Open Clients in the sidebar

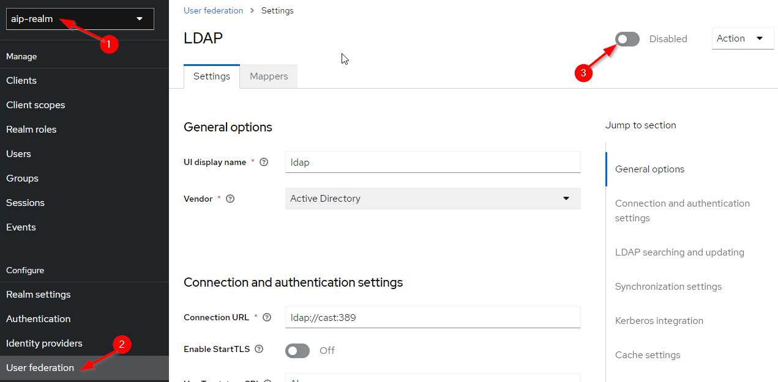click(x=21, y=80)
